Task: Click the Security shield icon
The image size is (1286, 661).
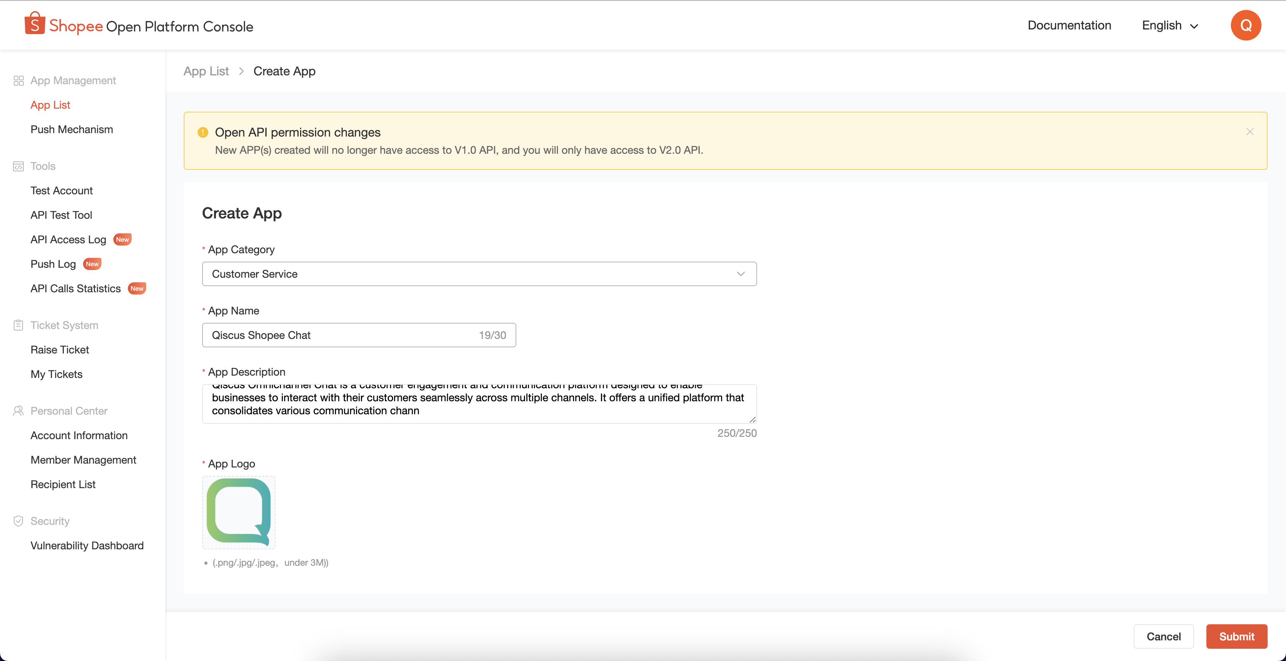Action: (x=18, y=521)
